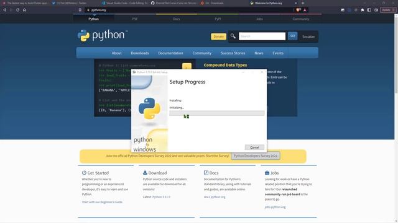The width and height of the screenshot is (398, 223).
Task: Click the Setup Progress bar in the installer
Action: 217,113
